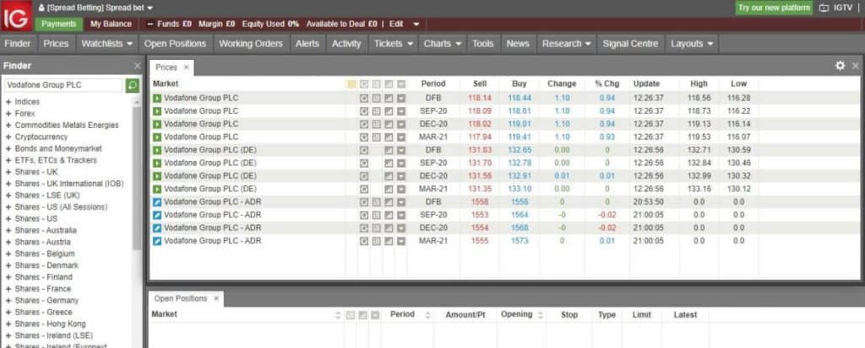
Task: Open chart icon for Vodafone Group PLC DEC-20
Action: click(x=389, y=124)
